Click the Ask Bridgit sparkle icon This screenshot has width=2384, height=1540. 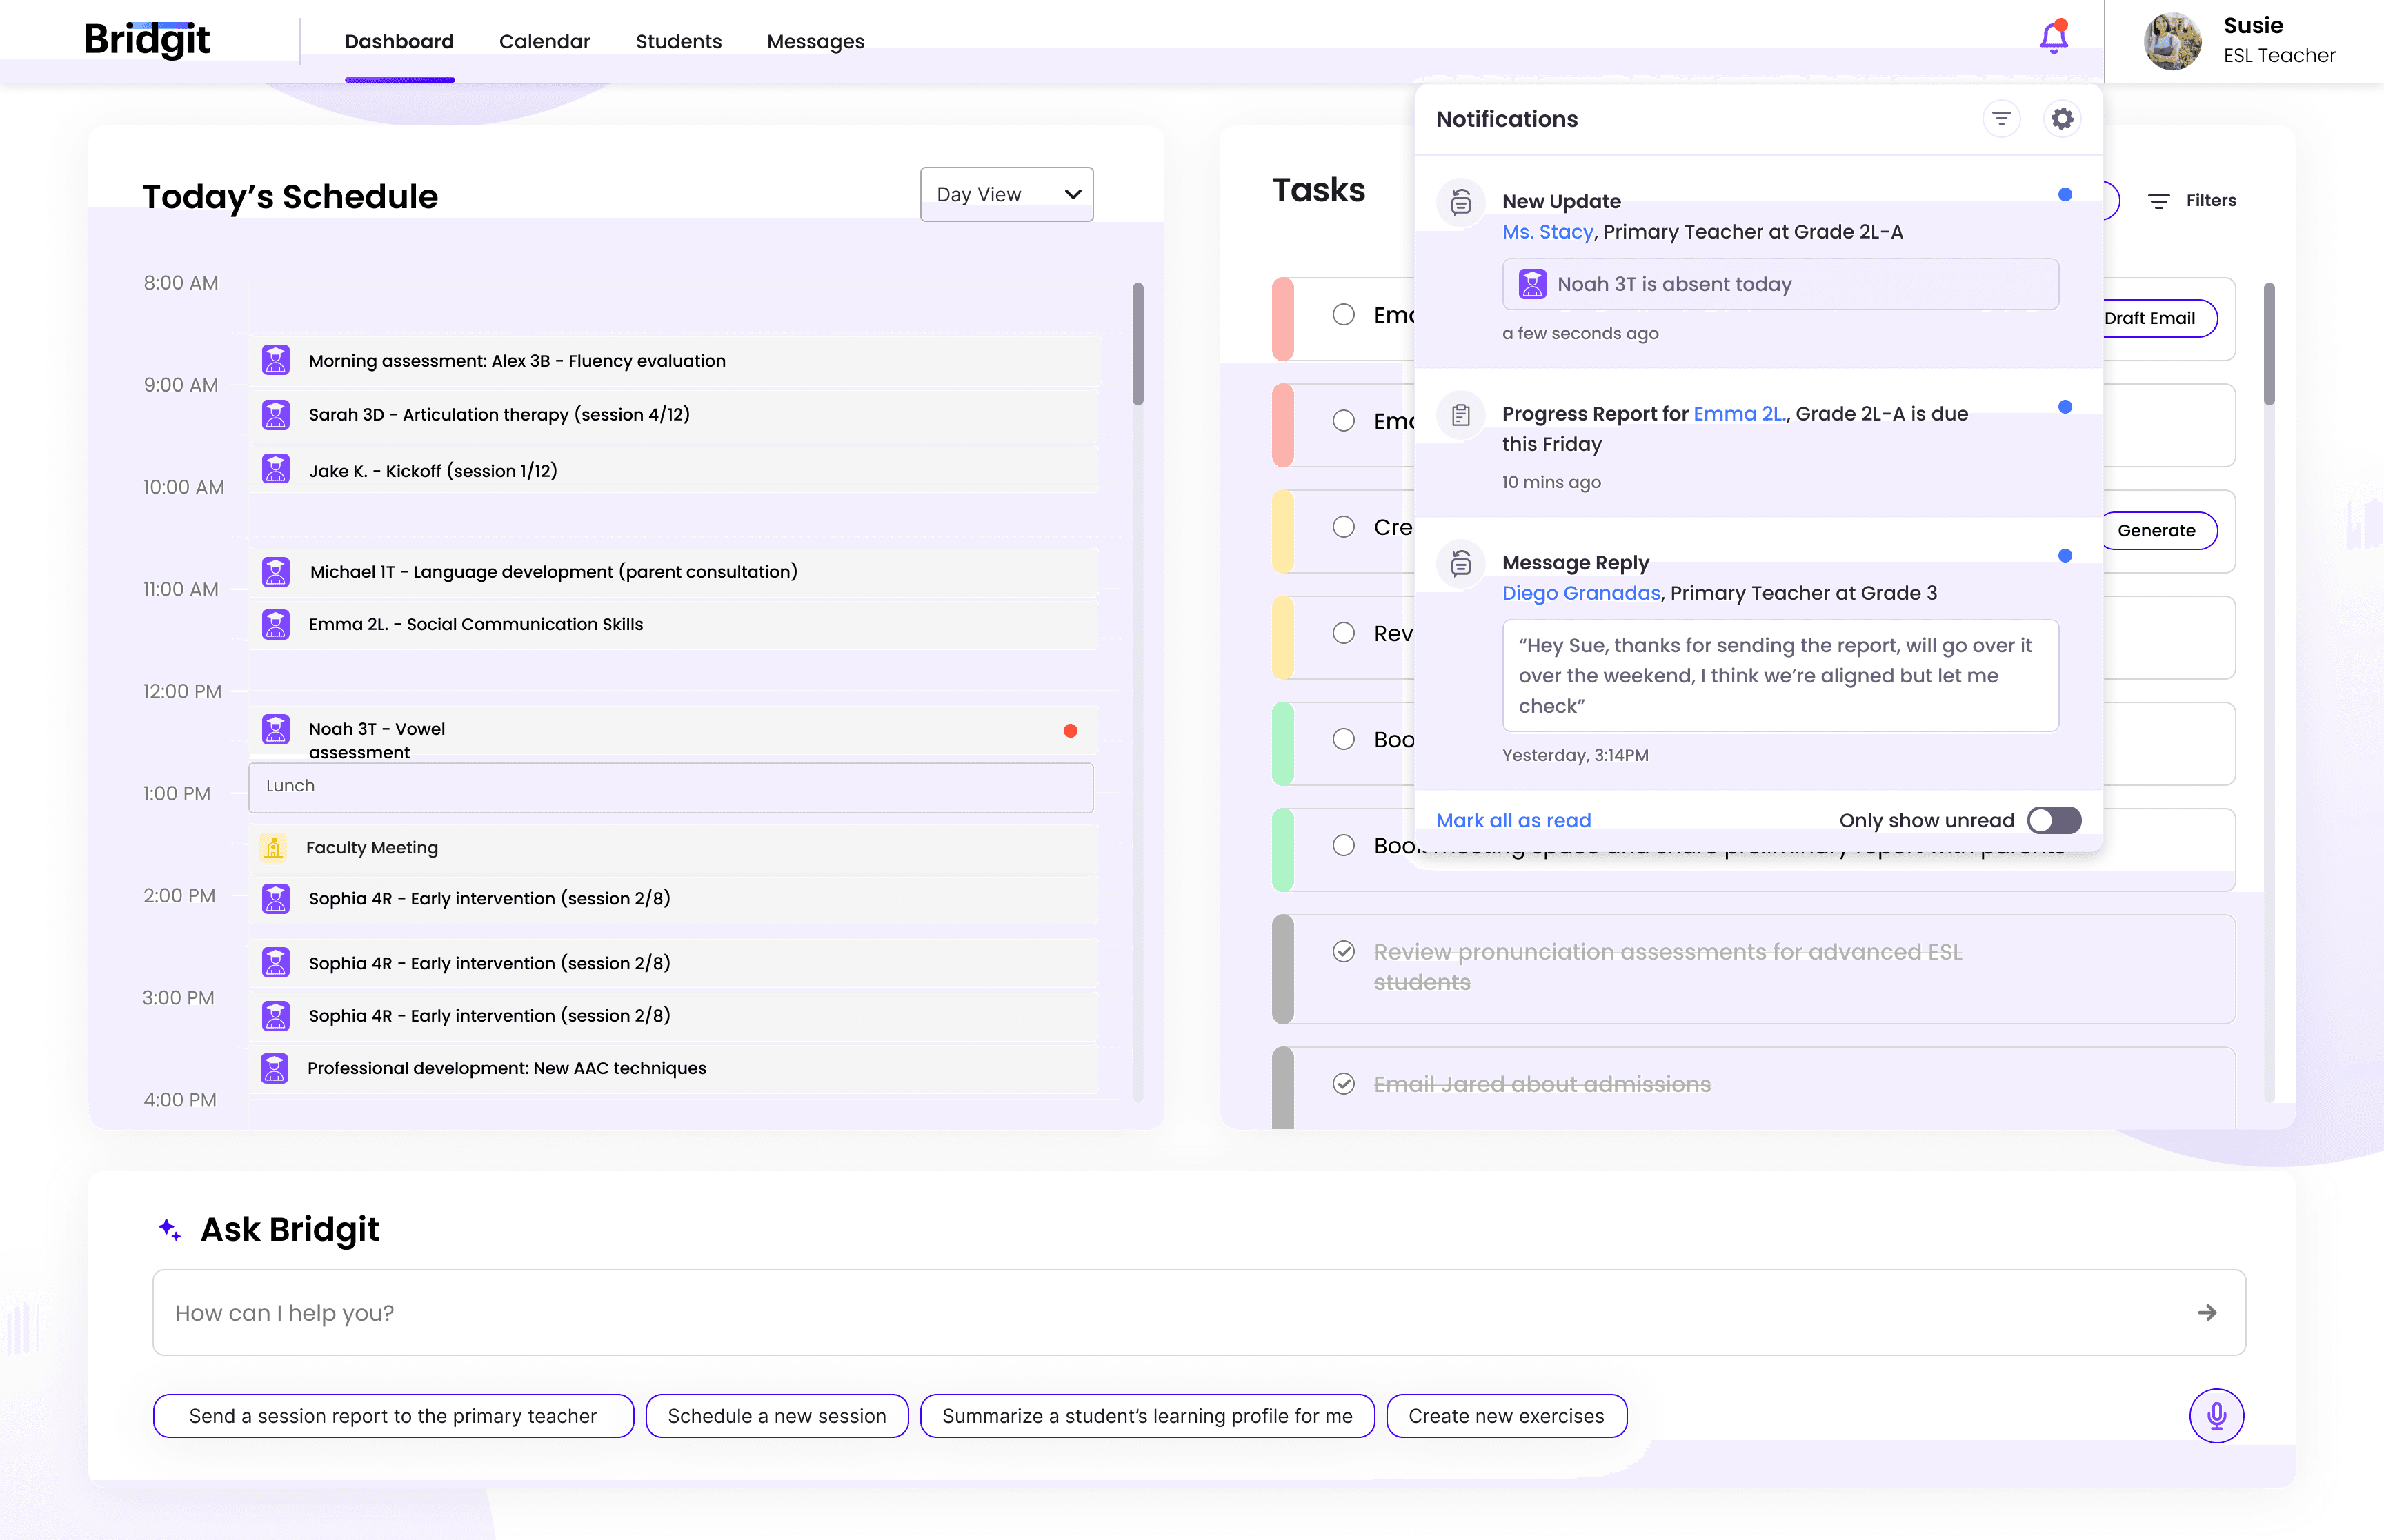click(x=170, y=1229)
